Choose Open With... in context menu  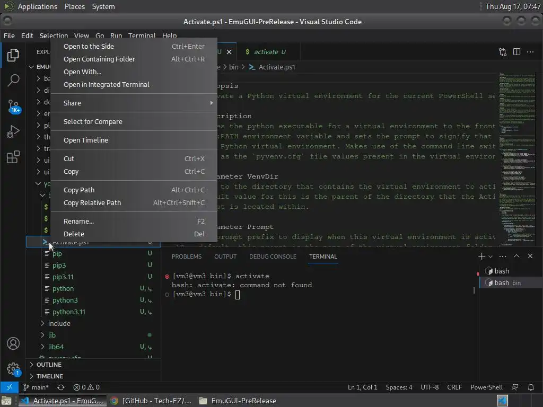tap(134, 72)
